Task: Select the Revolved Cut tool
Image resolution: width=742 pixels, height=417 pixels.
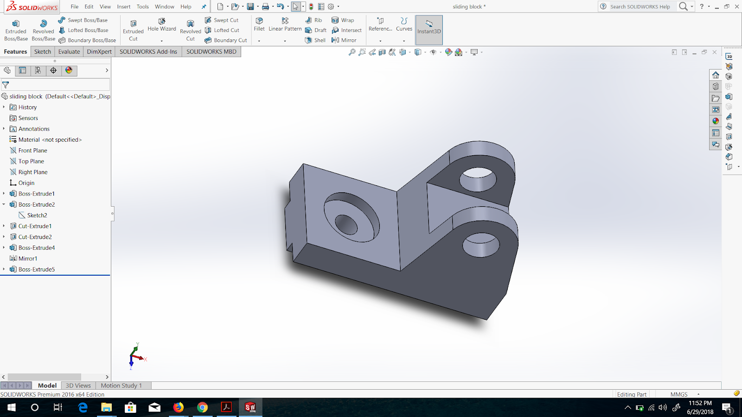Action: 190,28
